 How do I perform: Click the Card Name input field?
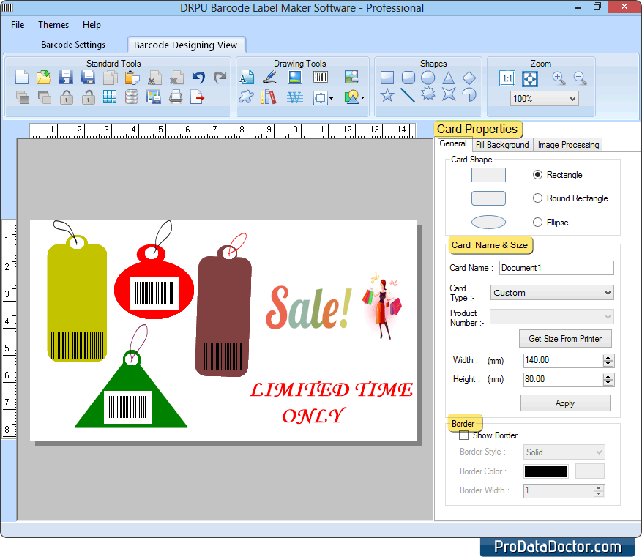click(x=557, y=268)
